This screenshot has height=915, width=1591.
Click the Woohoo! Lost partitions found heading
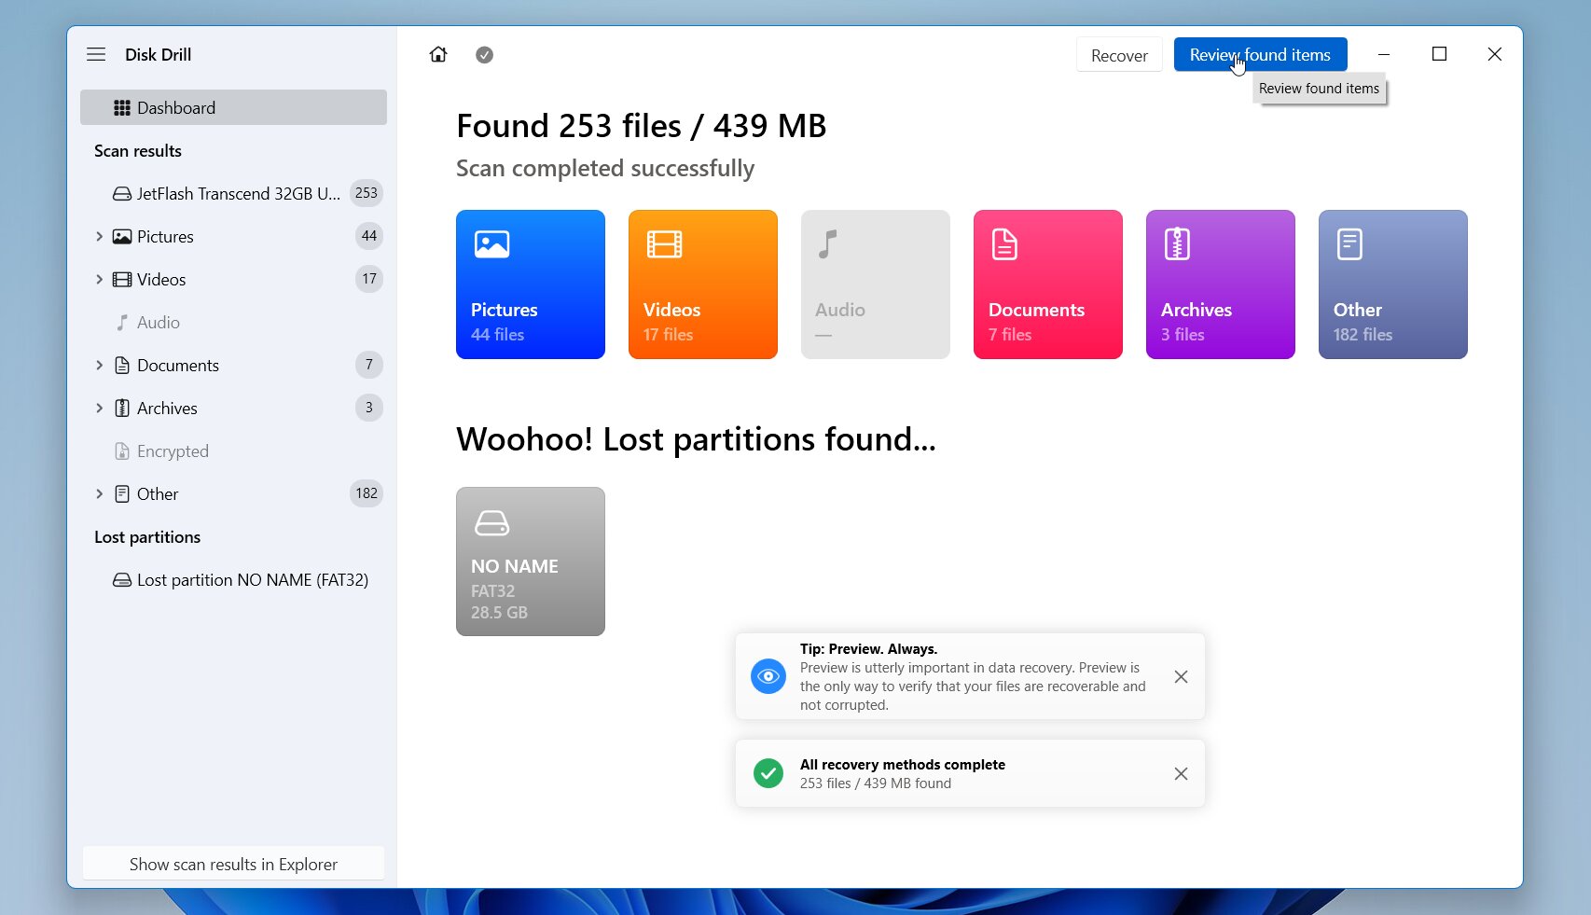[x=696, y=439]
